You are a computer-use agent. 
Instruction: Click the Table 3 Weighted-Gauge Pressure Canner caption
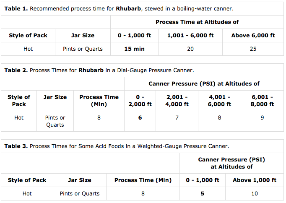(x=117, y=146)
